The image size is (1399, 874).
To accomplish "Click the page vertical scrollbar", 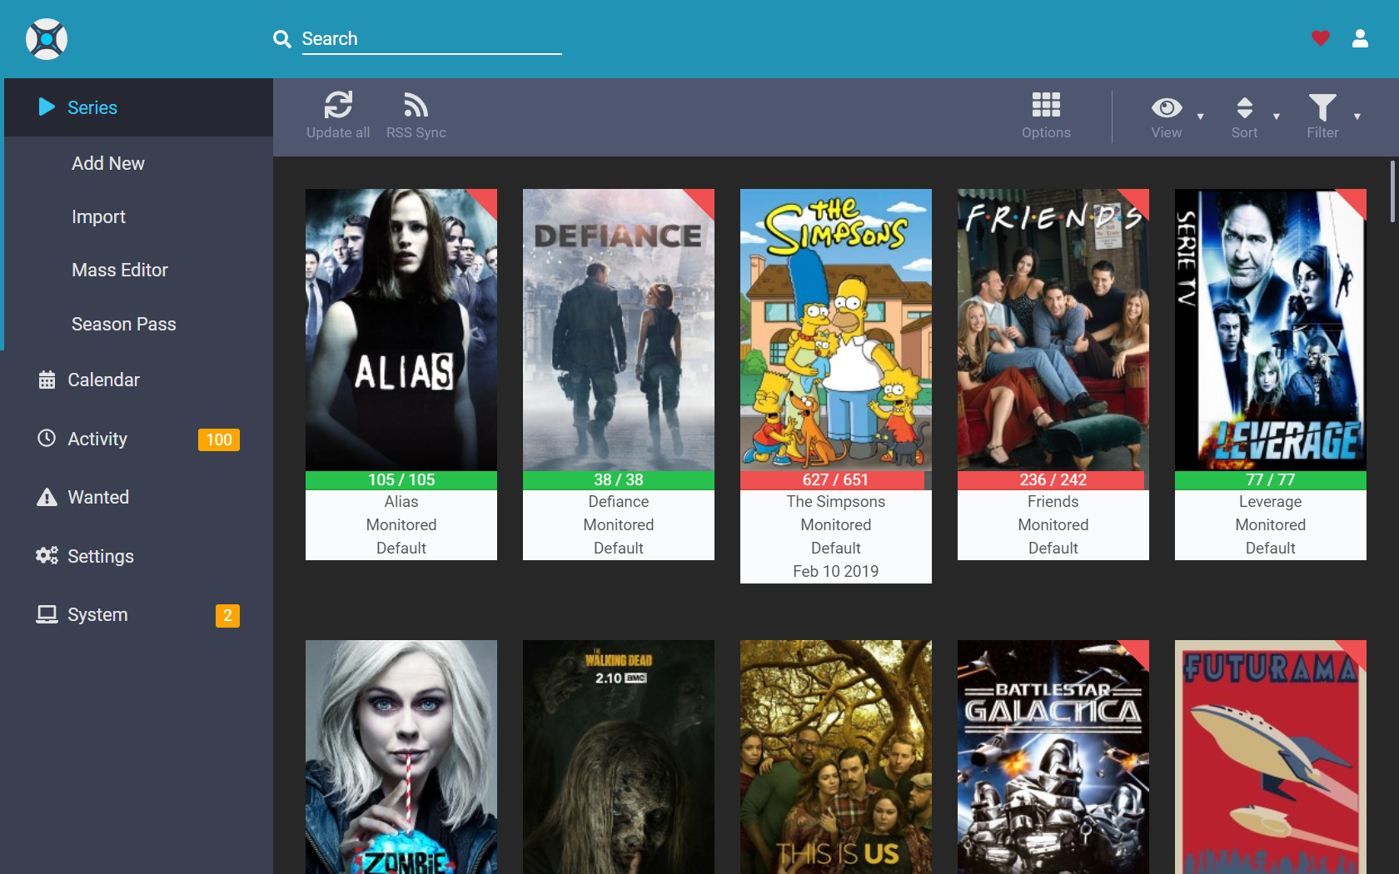I will pyautogui.click(x=1392, y=191).
